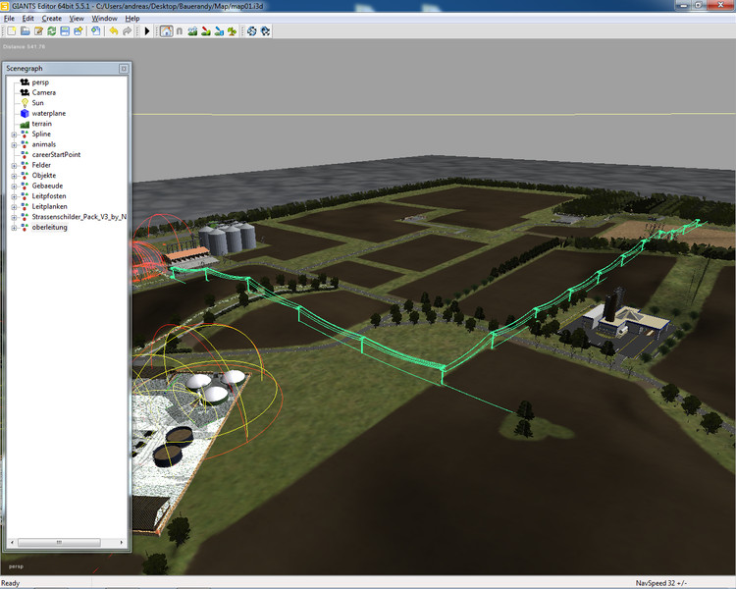Click the yellow Undo arrow
736x589 pixels.
point(114,31)
